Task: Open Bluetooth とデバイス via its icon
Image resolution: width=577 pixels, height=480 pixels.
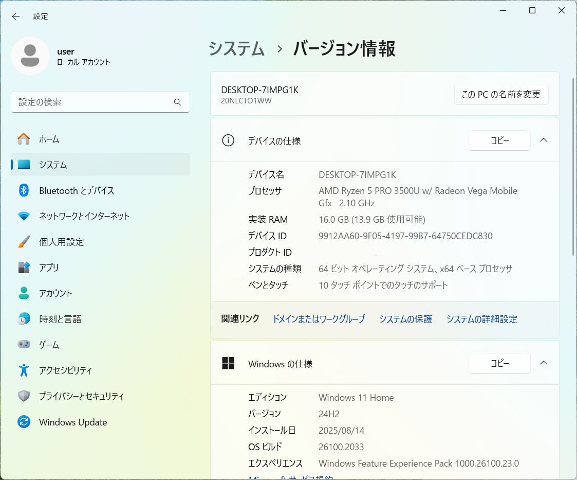Action: pos(24,190)
